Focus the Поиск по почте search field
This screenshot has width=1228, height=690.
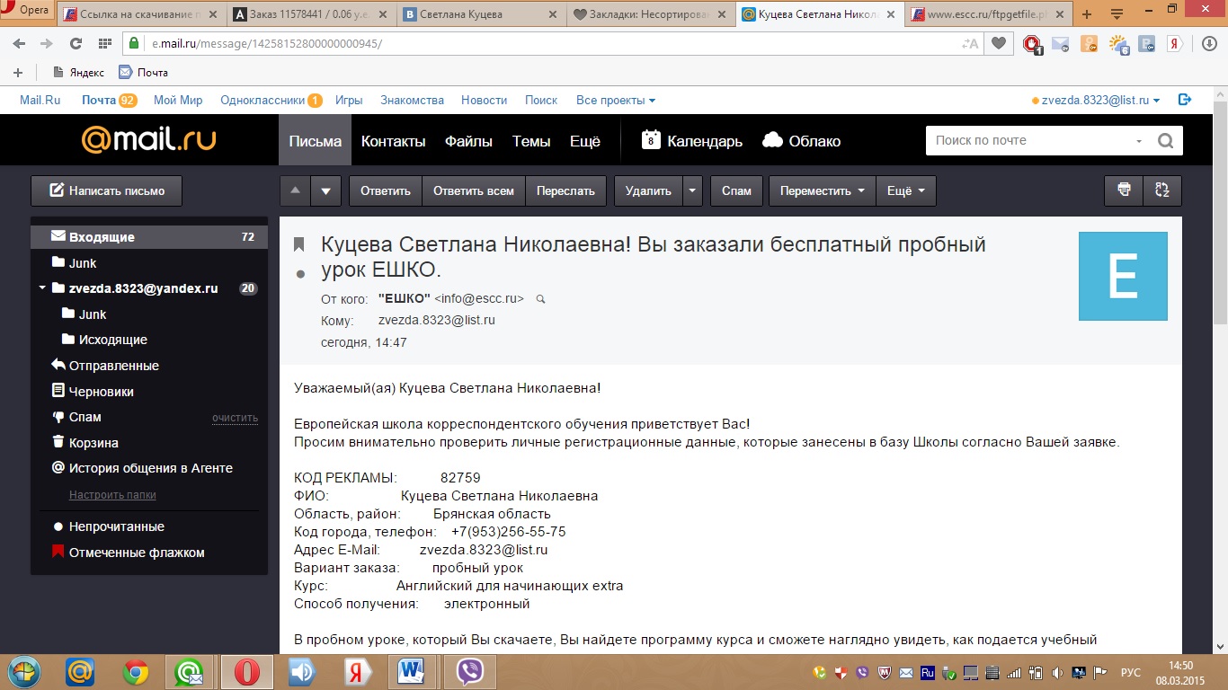click(1029, 140)
